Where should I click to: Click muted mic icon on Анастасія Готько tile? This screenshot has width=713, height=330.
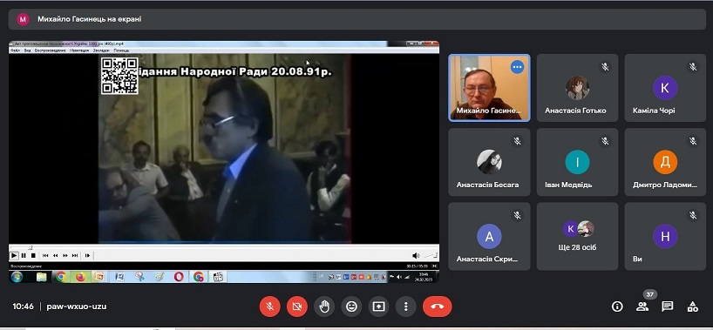[605, 67]
